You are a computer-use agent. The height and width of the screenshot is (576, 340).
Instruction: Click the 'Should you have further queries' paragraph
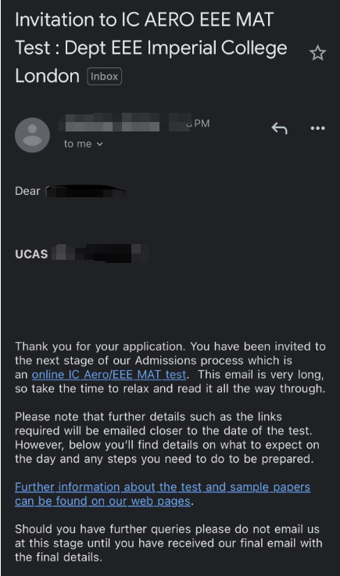tap(169, 543)
